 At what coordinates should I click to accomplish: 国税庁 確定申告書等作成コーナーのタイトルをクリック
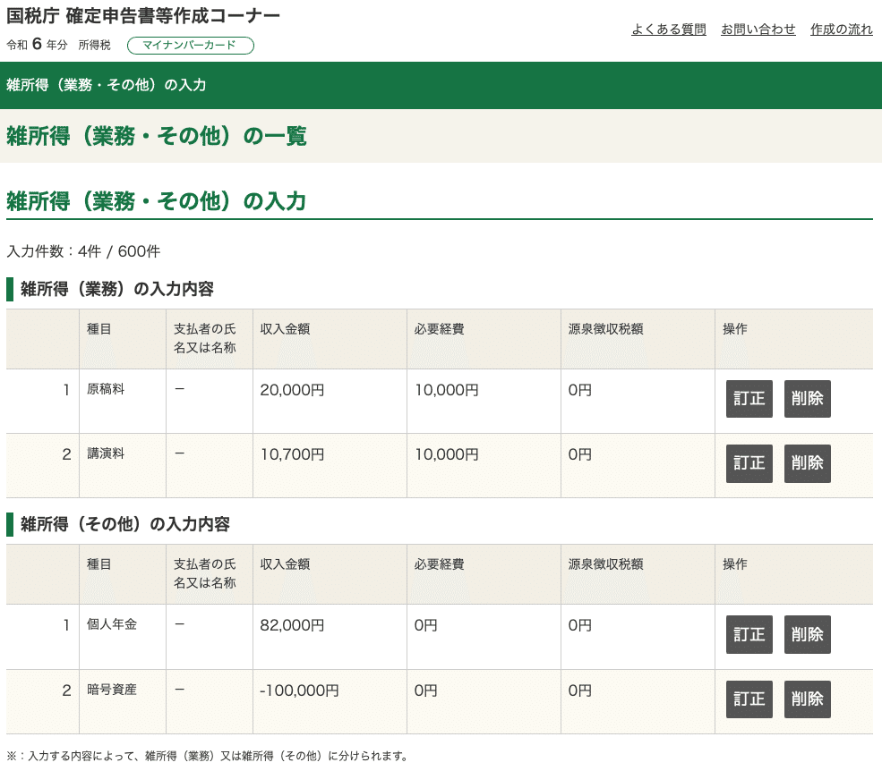click(140, 15)
